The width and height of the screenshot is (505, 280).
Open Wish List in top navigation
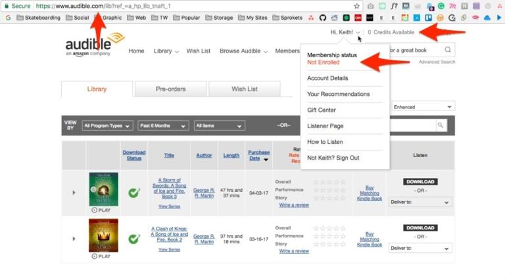click(198, 51)
